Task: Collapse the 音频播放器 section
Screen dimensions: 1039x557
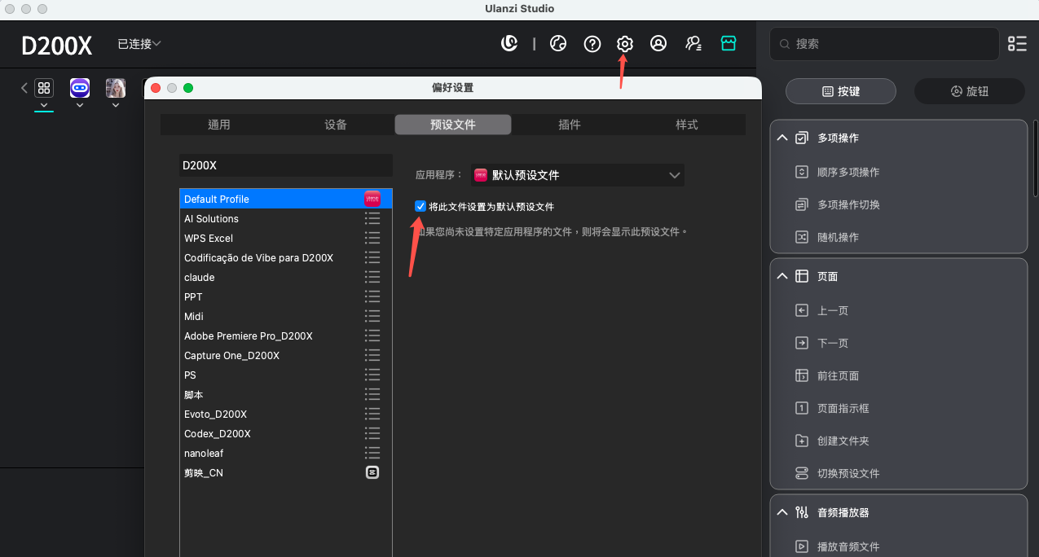Action: pyautogui.click(x=782, y=512)
